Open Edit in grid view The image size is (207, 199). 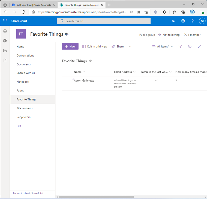pyautogui.click(x=95, y=46)
